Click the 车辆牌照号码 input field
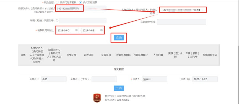 181,22
